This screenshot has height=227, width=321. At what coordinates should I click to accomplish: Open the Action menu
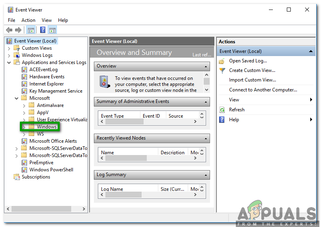point(29,20)
